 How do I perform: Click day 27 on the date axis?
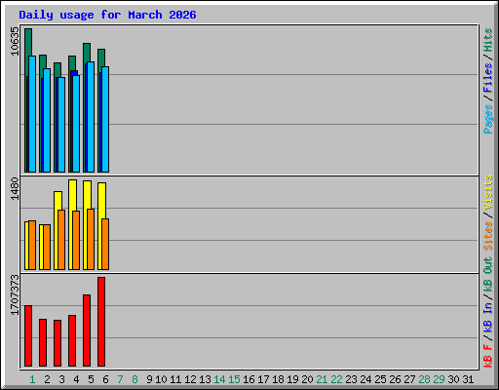[x=409, y=379]
